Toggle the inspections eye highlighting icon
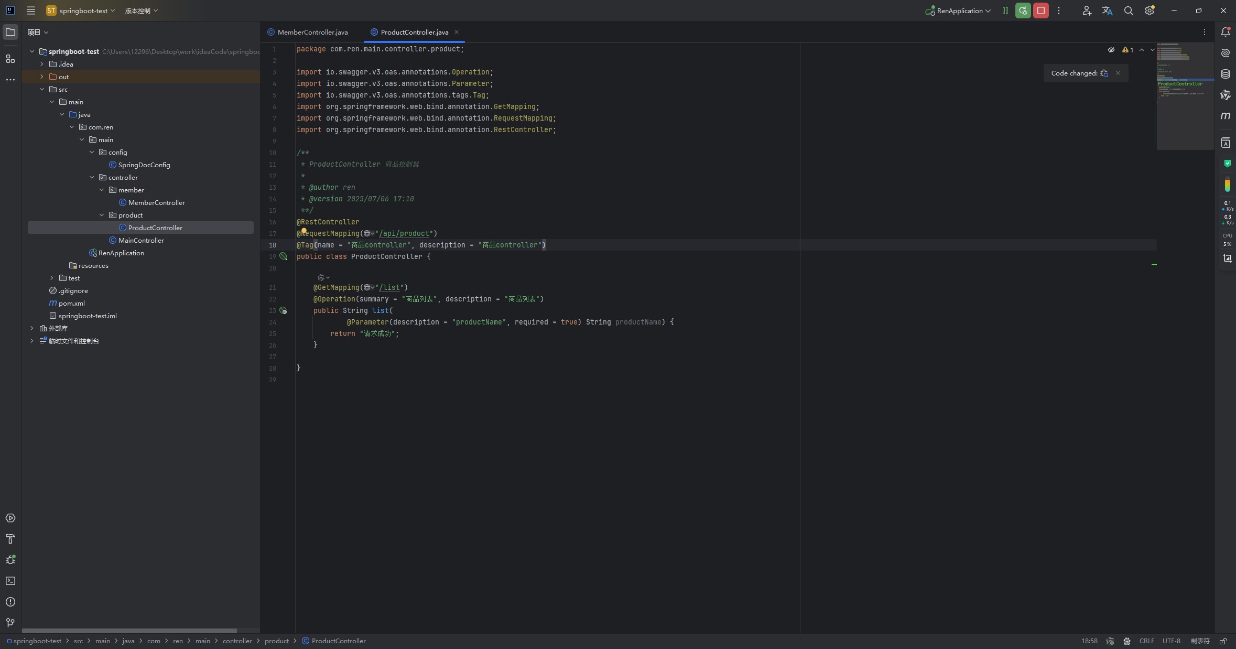 (x=1111, y=50)
